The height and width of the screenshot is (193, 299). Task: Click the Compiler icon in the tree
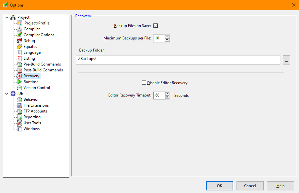(x=19, y=29)
